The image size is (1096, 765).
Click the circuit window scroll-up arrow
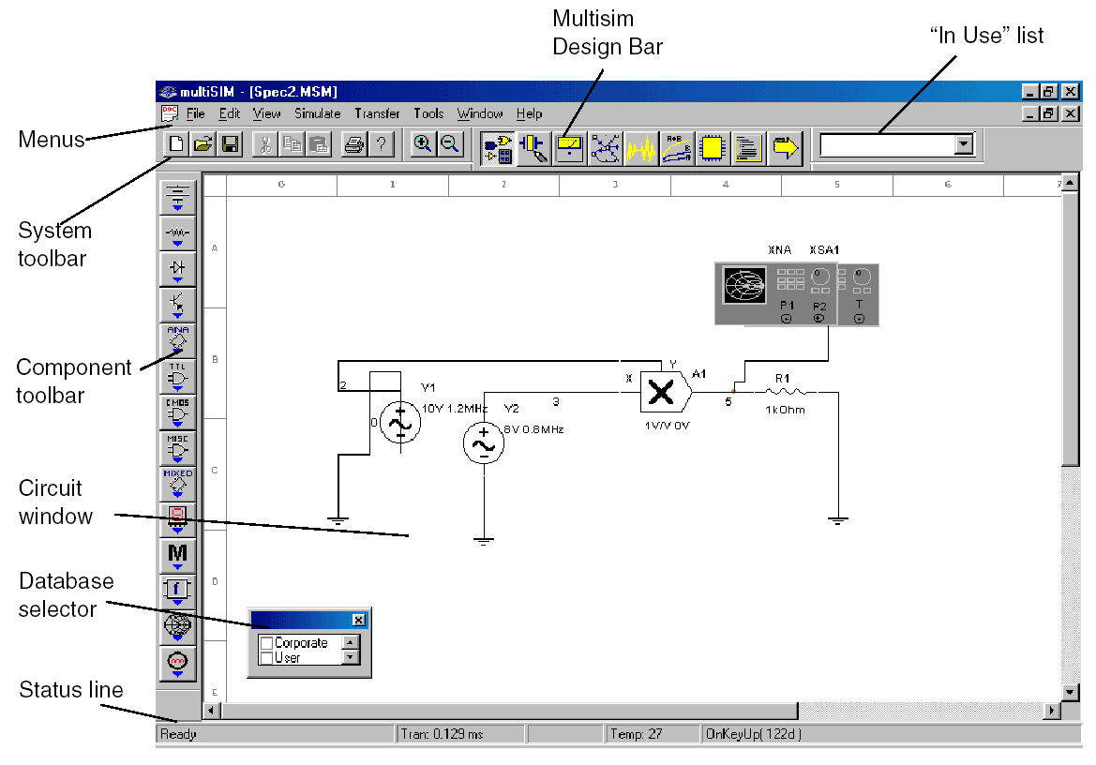click(x=1070, y=183)
